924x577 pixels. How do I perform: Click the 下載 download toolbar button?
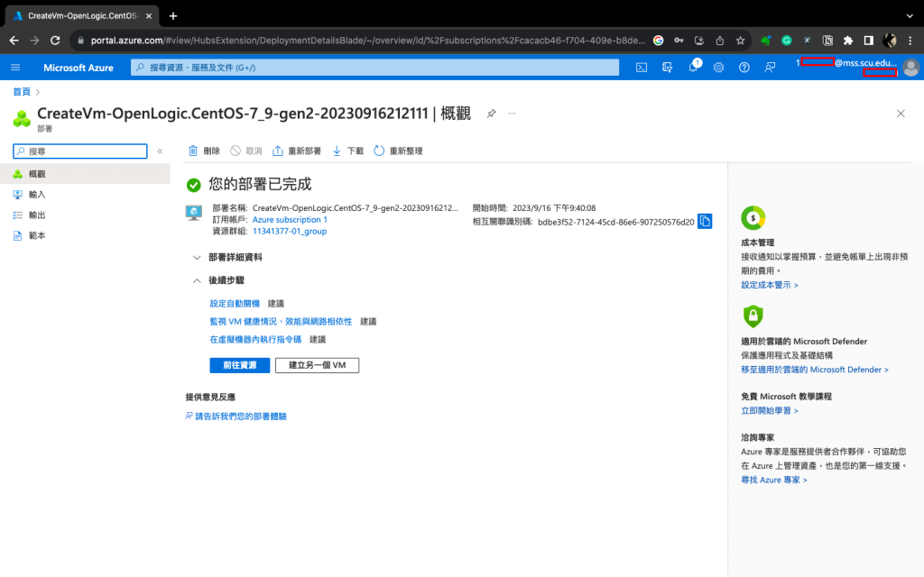(347, 151)
